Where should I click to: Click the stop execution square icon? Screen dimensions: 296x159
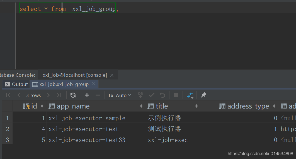pyautogui.click(x=176, y=95)
